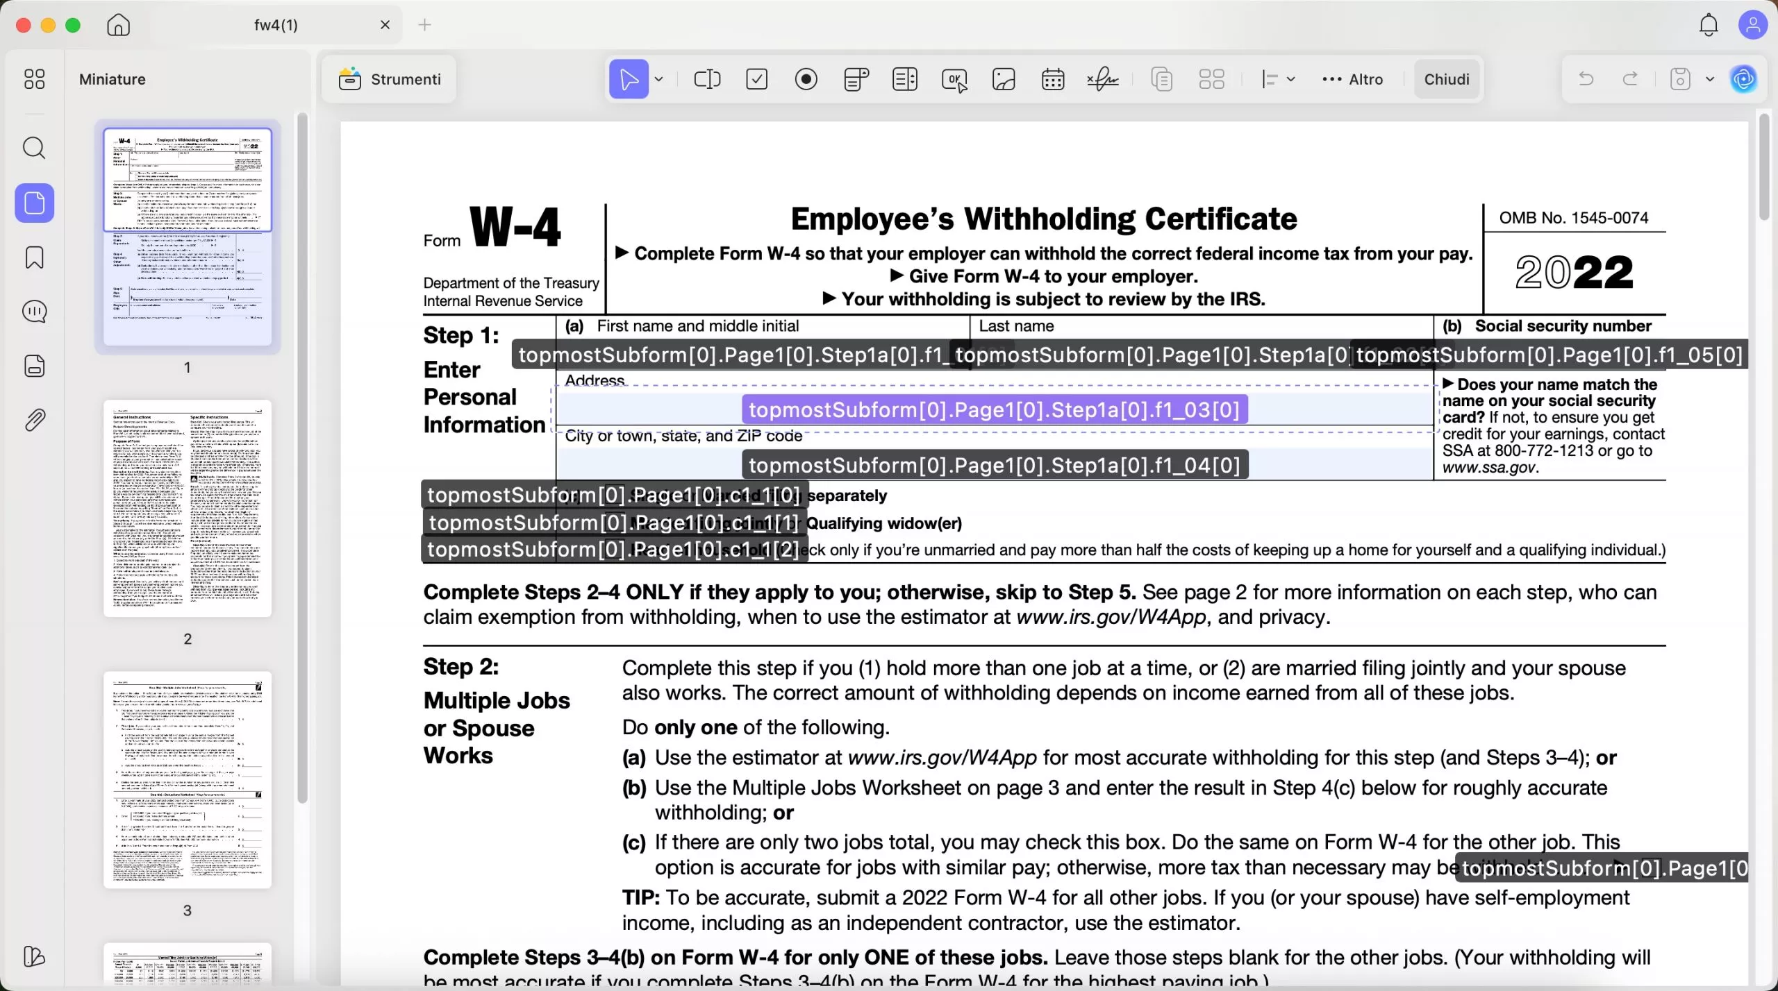Click the save document icon

pos(1679,79)
